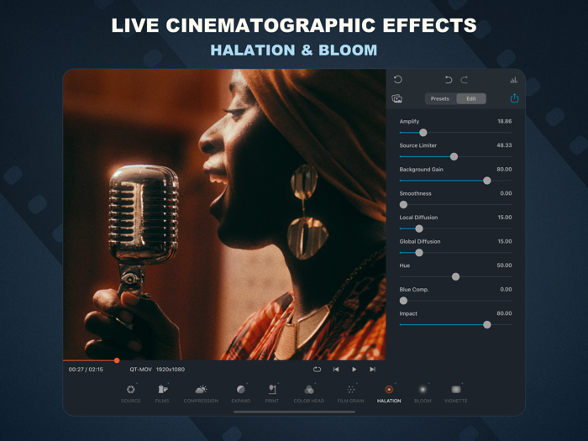Redo the last edit
This screenshot has width=588, height=441.
coord(465,80)
